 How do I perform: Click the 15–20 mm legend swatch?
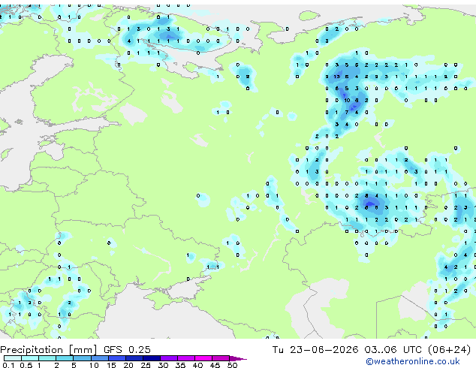117,358
